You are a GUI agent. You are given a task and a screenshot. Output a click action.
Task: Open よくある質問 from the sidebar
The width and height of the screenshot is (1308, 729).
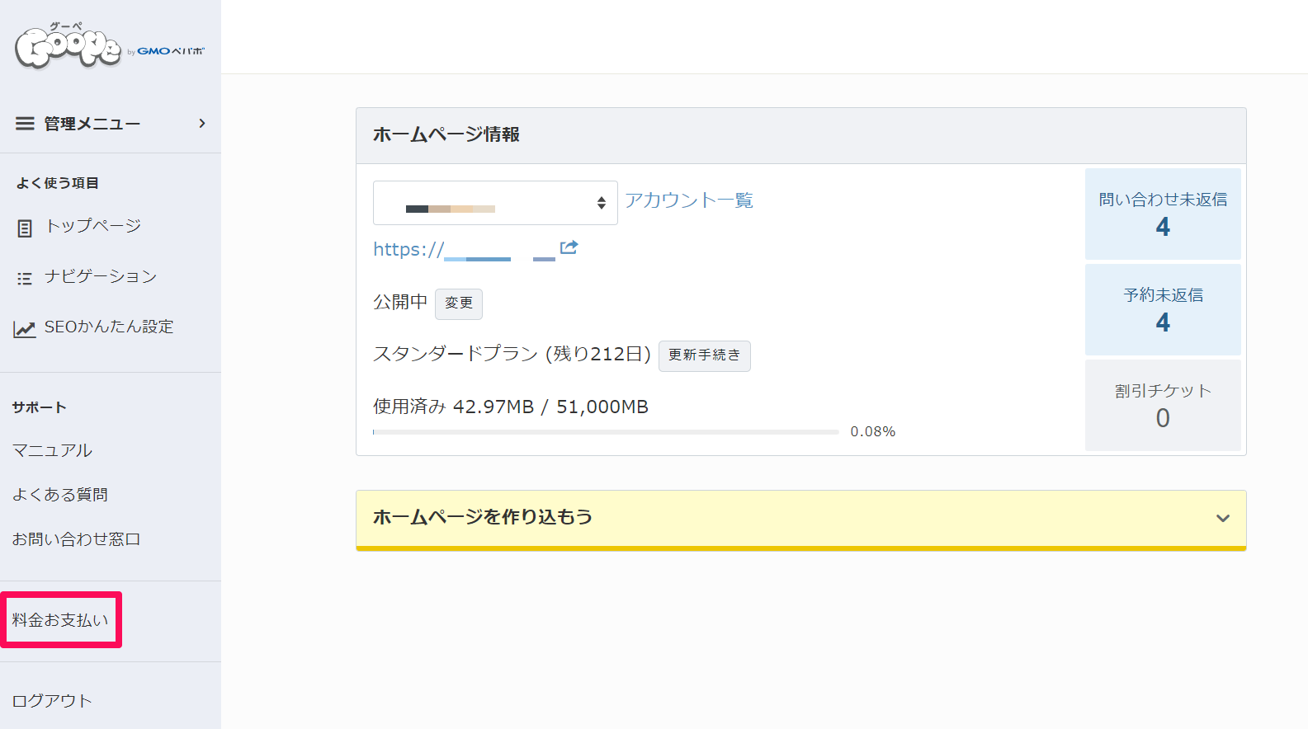coord(60,495)
